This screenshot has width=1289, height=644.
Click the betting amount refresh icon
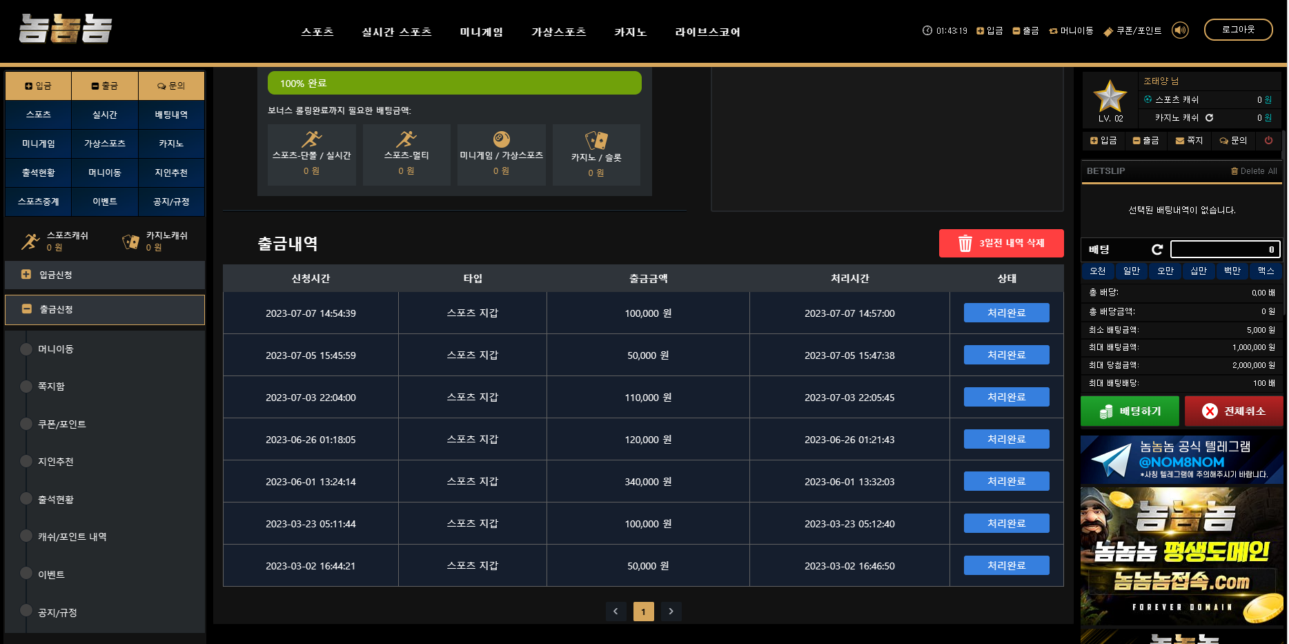(x=1157, y=249)
